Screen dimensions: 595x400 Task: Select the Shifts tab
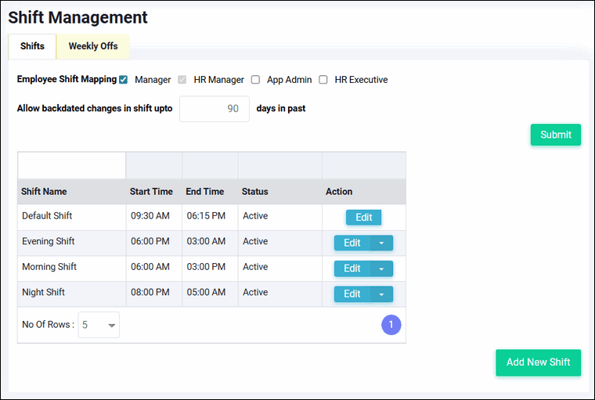point(32,46)
